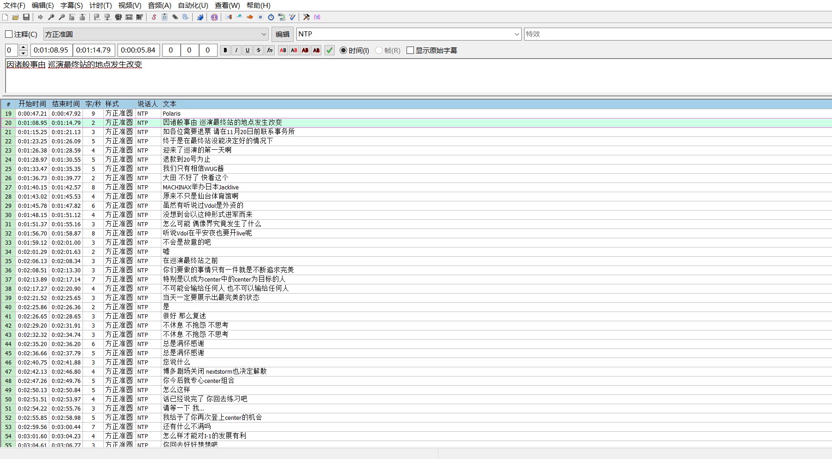
Task: Toggle bold formatting B button
Action: point(225,50)
